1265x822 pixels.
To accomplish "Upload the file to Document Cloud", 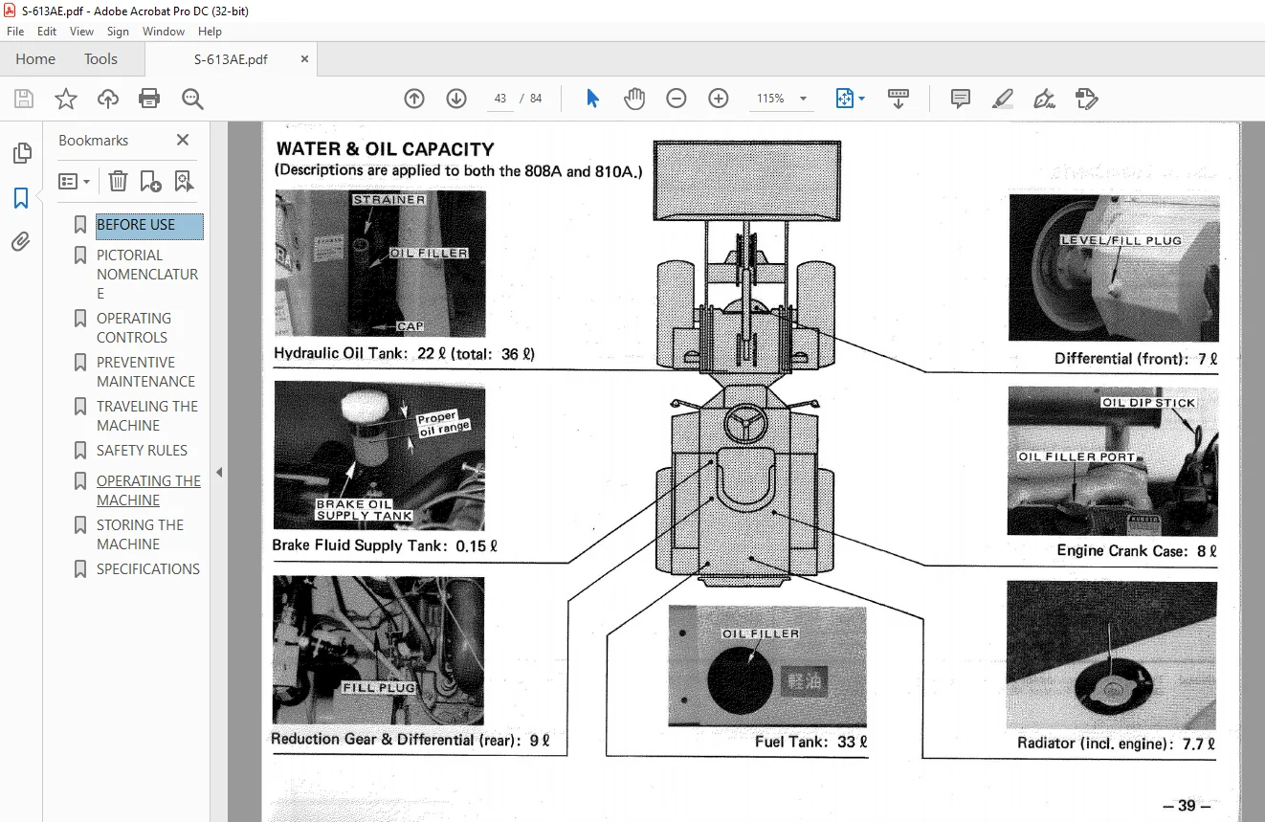I will coord(108,99).
